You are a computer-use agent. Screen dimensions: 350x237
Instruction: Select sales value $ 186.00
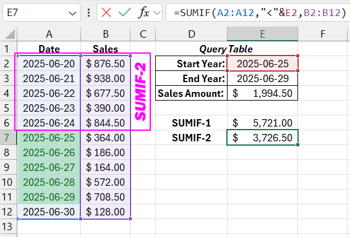pyautogui.click(x=105, y=152)
